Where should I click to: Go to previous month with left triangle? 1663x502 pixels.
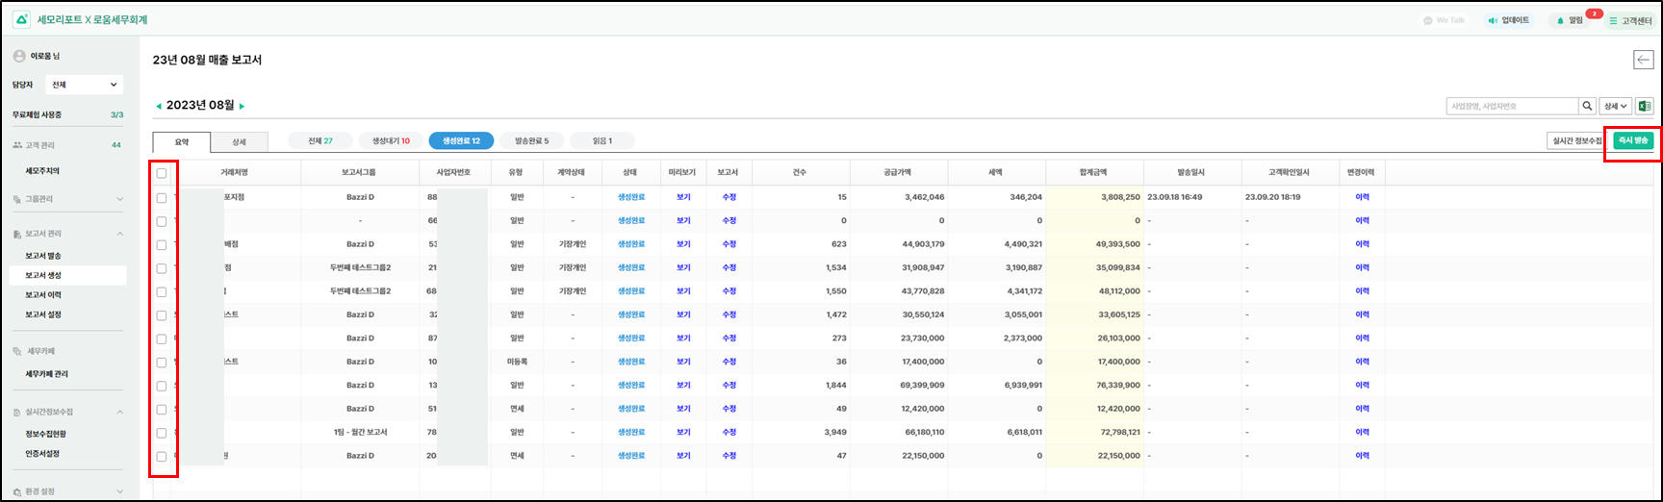[x=159, y=106]
